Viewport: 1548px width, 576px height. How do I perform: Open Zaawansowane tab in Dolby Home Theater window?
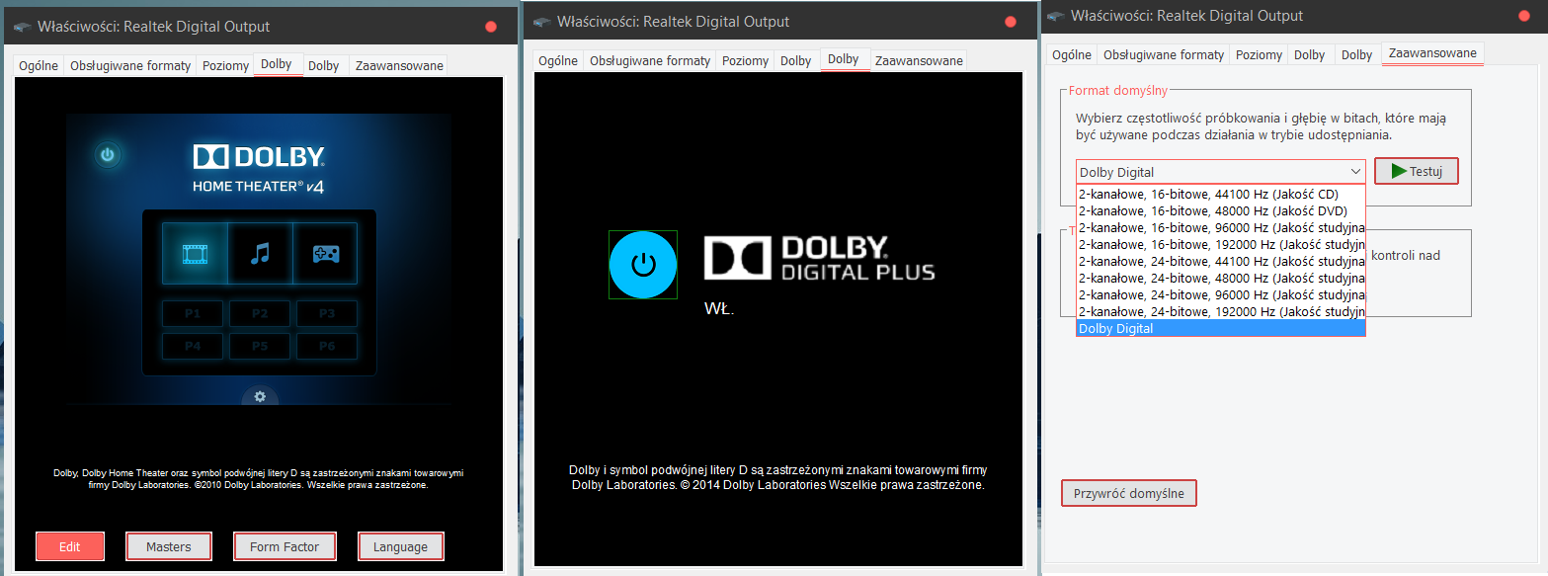click(x=397, y=66)
